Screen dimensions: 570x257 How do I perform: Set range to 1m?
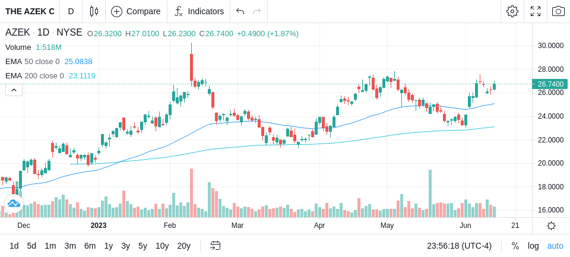coord(50,246)
